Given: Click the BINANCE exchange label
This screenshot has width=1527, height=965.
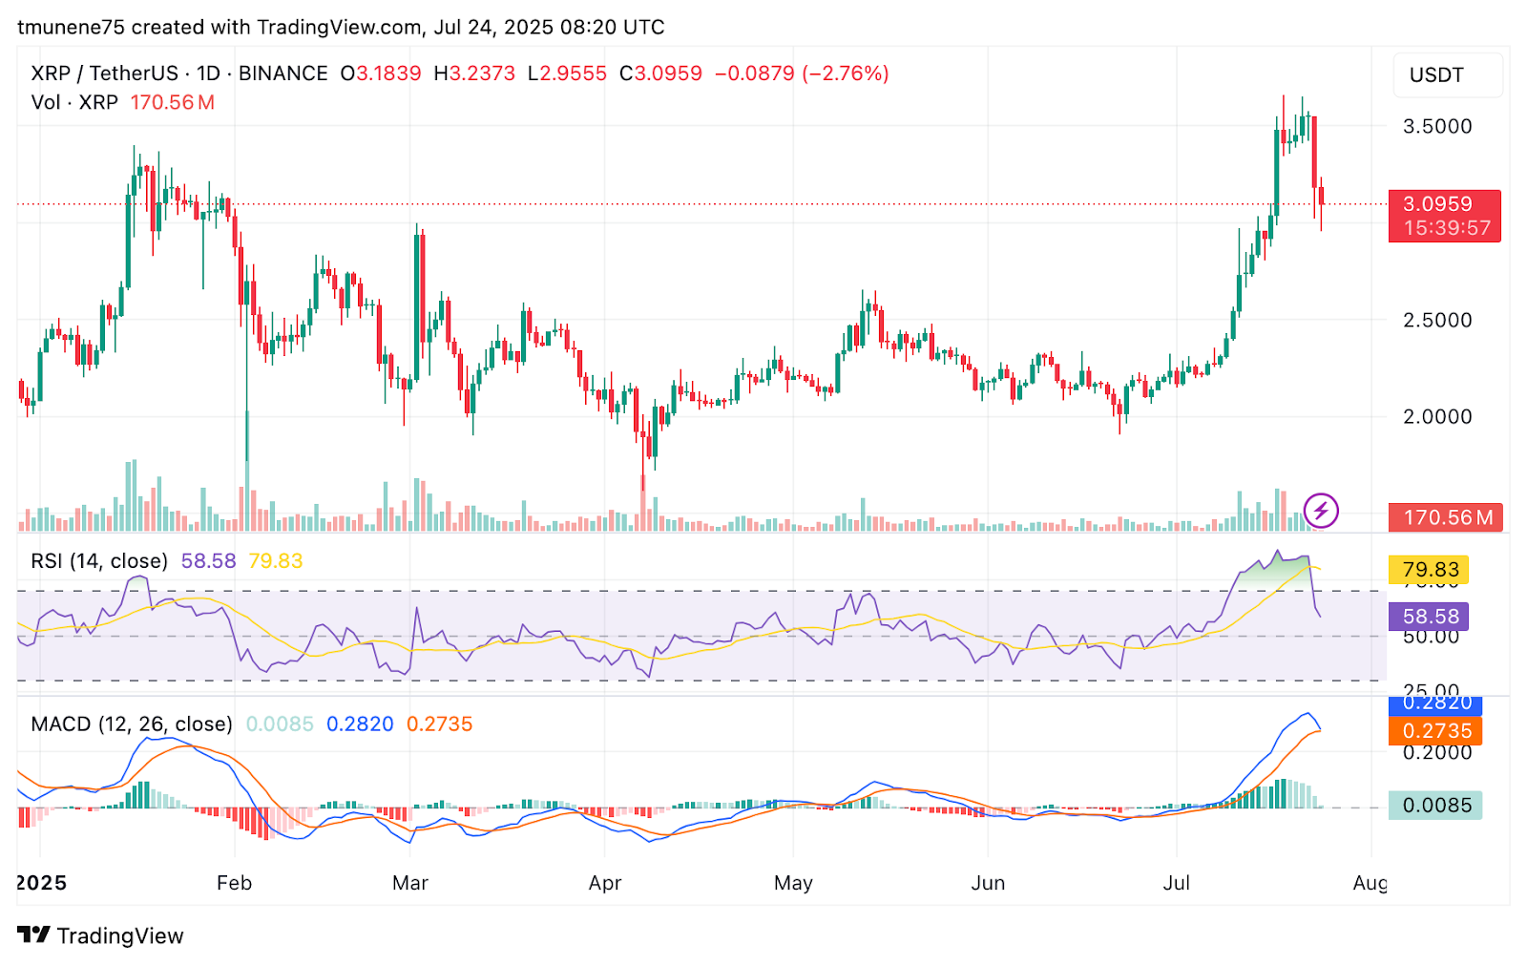Looking at the screenshot, I should pos(283,73).
